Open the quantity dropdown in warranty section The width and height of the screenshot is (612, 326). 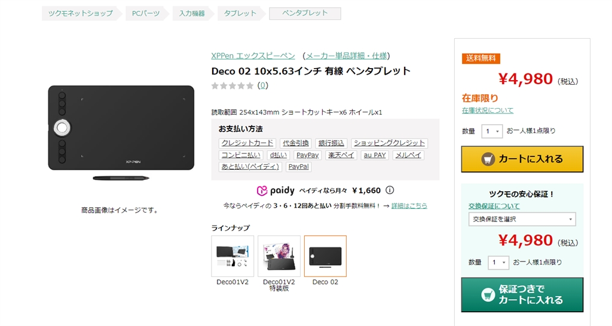(x=498, y=263)
